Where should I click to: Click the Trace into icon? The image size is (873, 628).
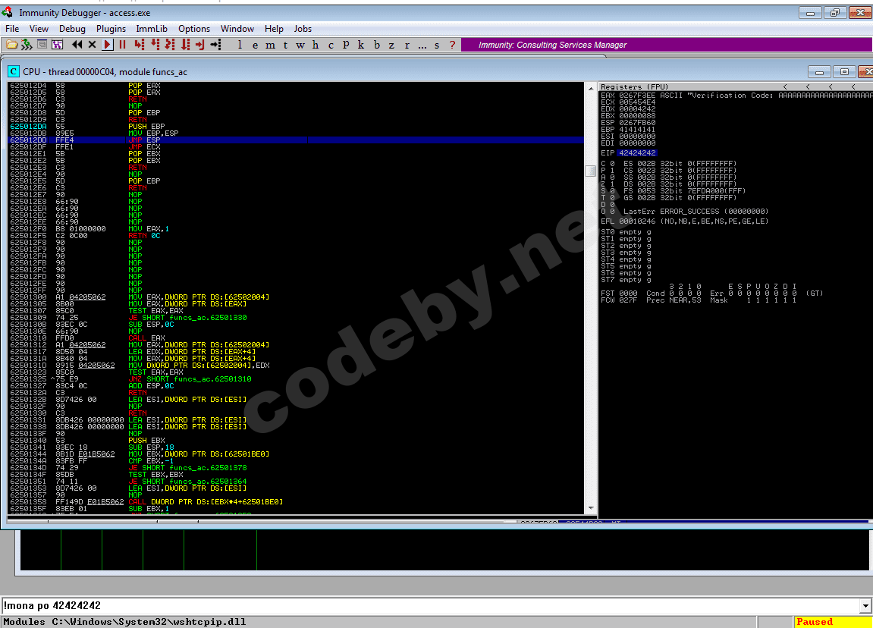pyautogui.click(x=170, y=45)
